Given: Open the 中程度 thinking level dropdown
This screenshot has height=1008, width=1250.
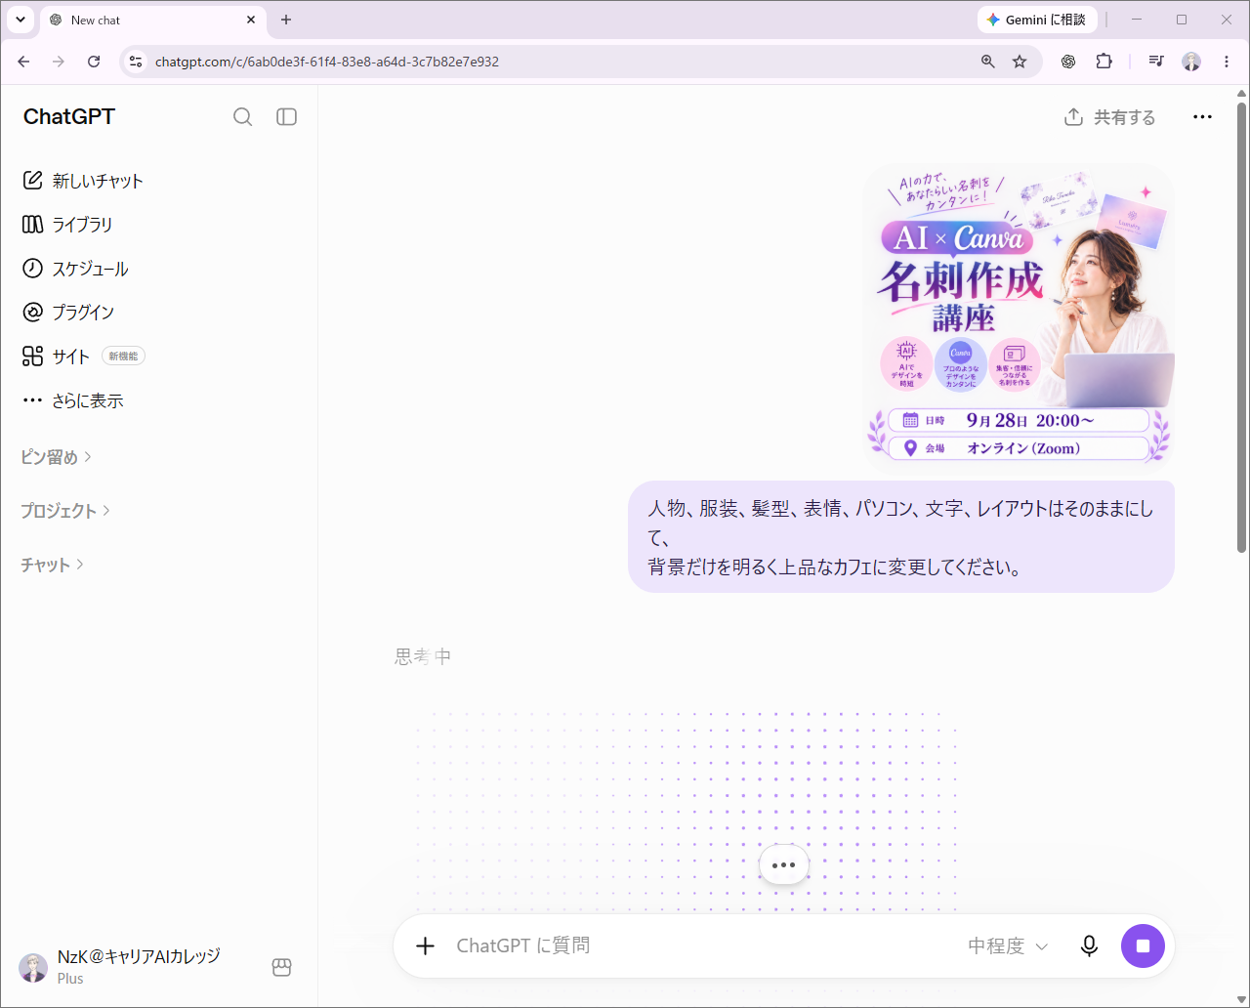Looking at the screenshot, I should [x=1008, y=945].
